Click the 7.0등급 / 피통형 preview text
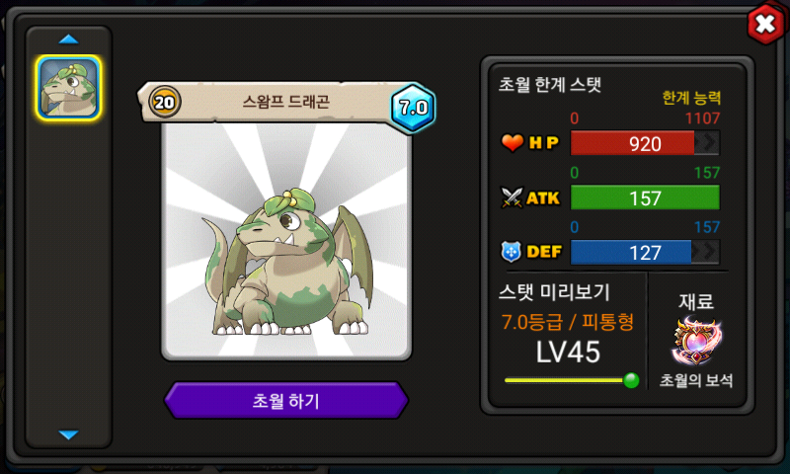The height and width of the screenshot is (474, 790). coord(567,322)
